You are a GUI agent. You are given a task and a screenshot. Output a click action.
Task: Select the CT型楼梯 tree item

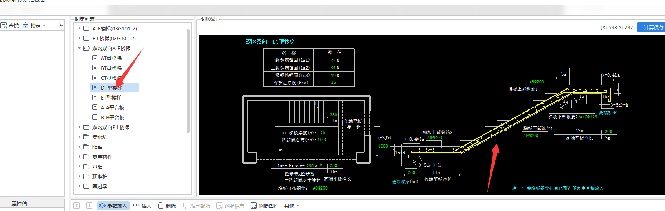click(x=111, y=78)
